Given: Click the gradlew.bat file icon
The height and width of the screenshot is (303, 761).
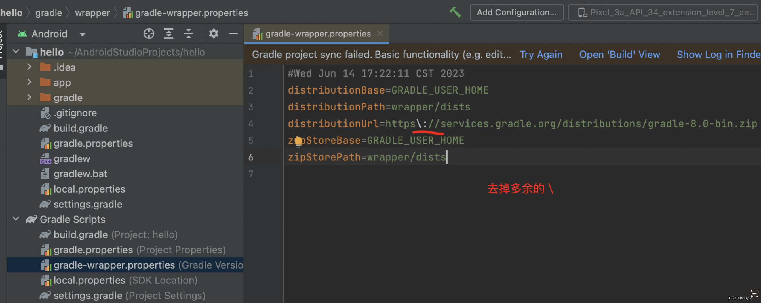Looking at the screenshot, I should pos(45,174).
